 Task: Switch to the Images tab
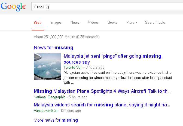pos(56,23)
